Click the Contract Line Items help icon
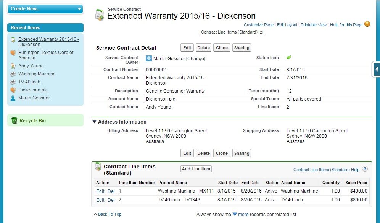The width and height of the screenshot is (380, 223). (365, 169)
